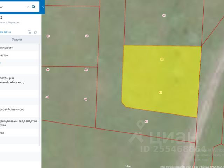224x168 pixels.
Task: Collapse the side info panel arrow
Action: click(43, 7)
